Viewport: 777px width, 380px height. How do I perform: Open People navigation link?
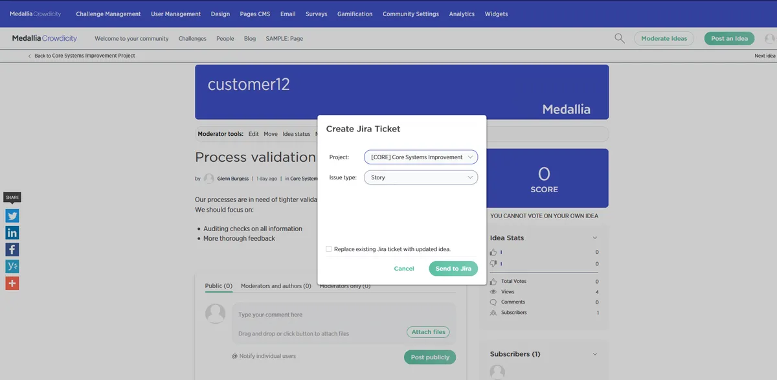tap(225, 39)
